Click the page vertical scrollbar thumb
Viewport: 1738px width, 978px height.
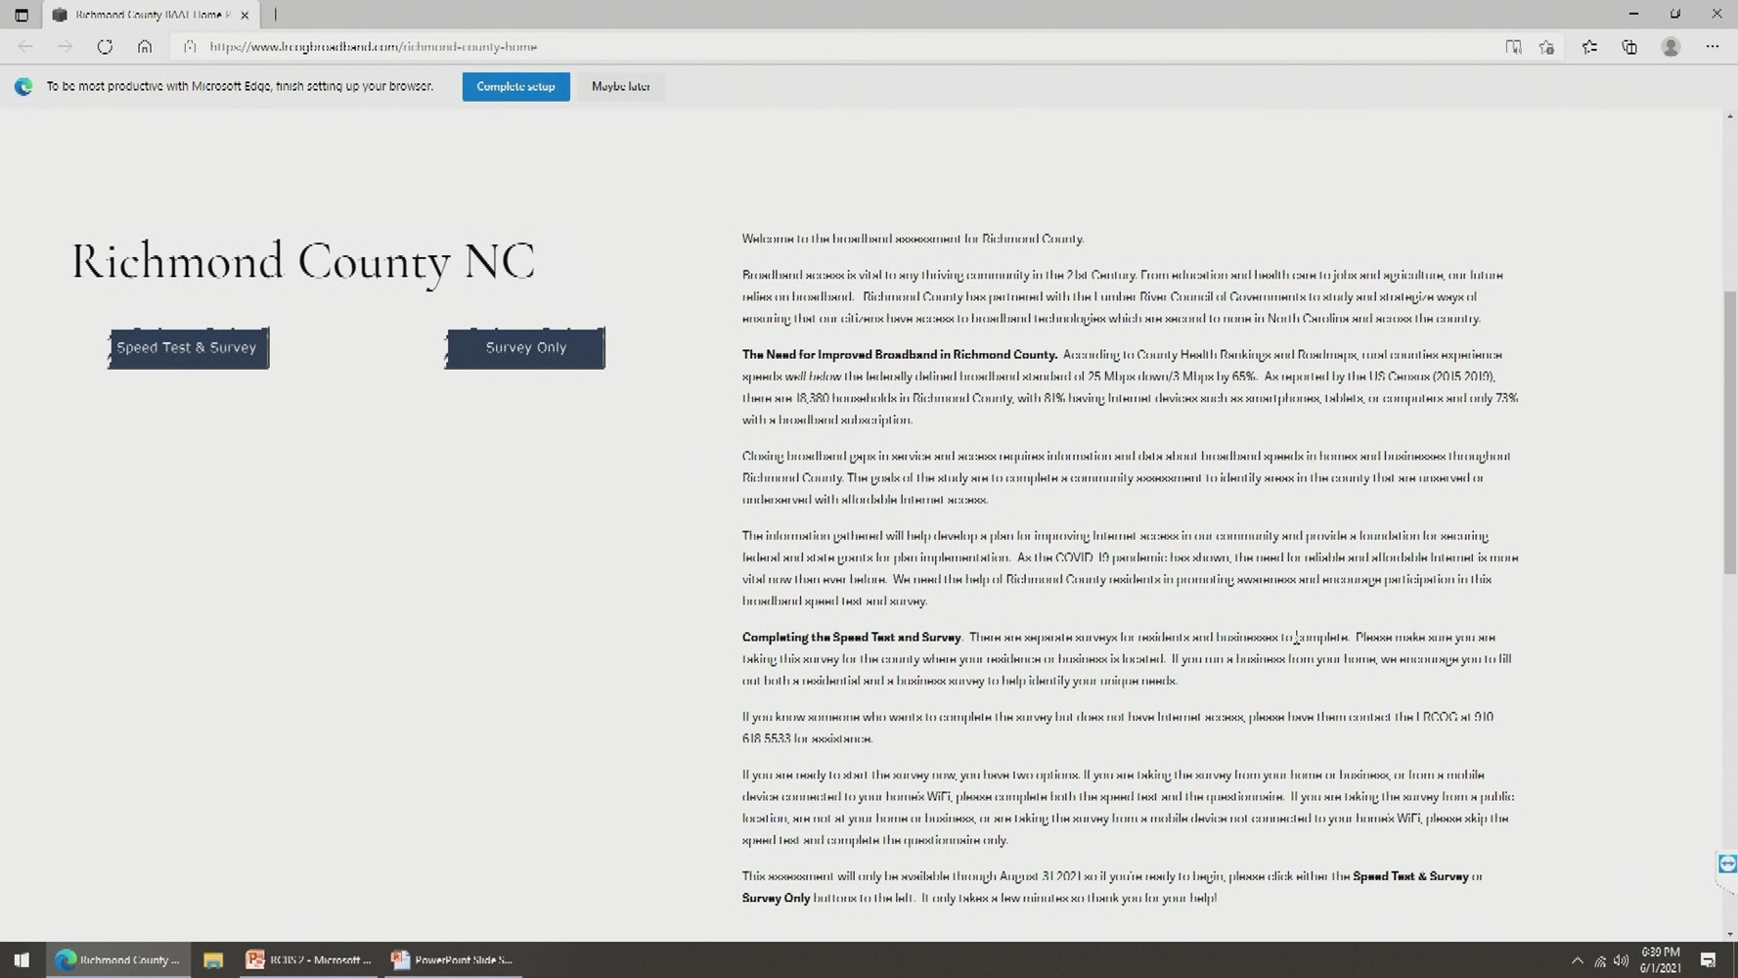[1729, 432]
